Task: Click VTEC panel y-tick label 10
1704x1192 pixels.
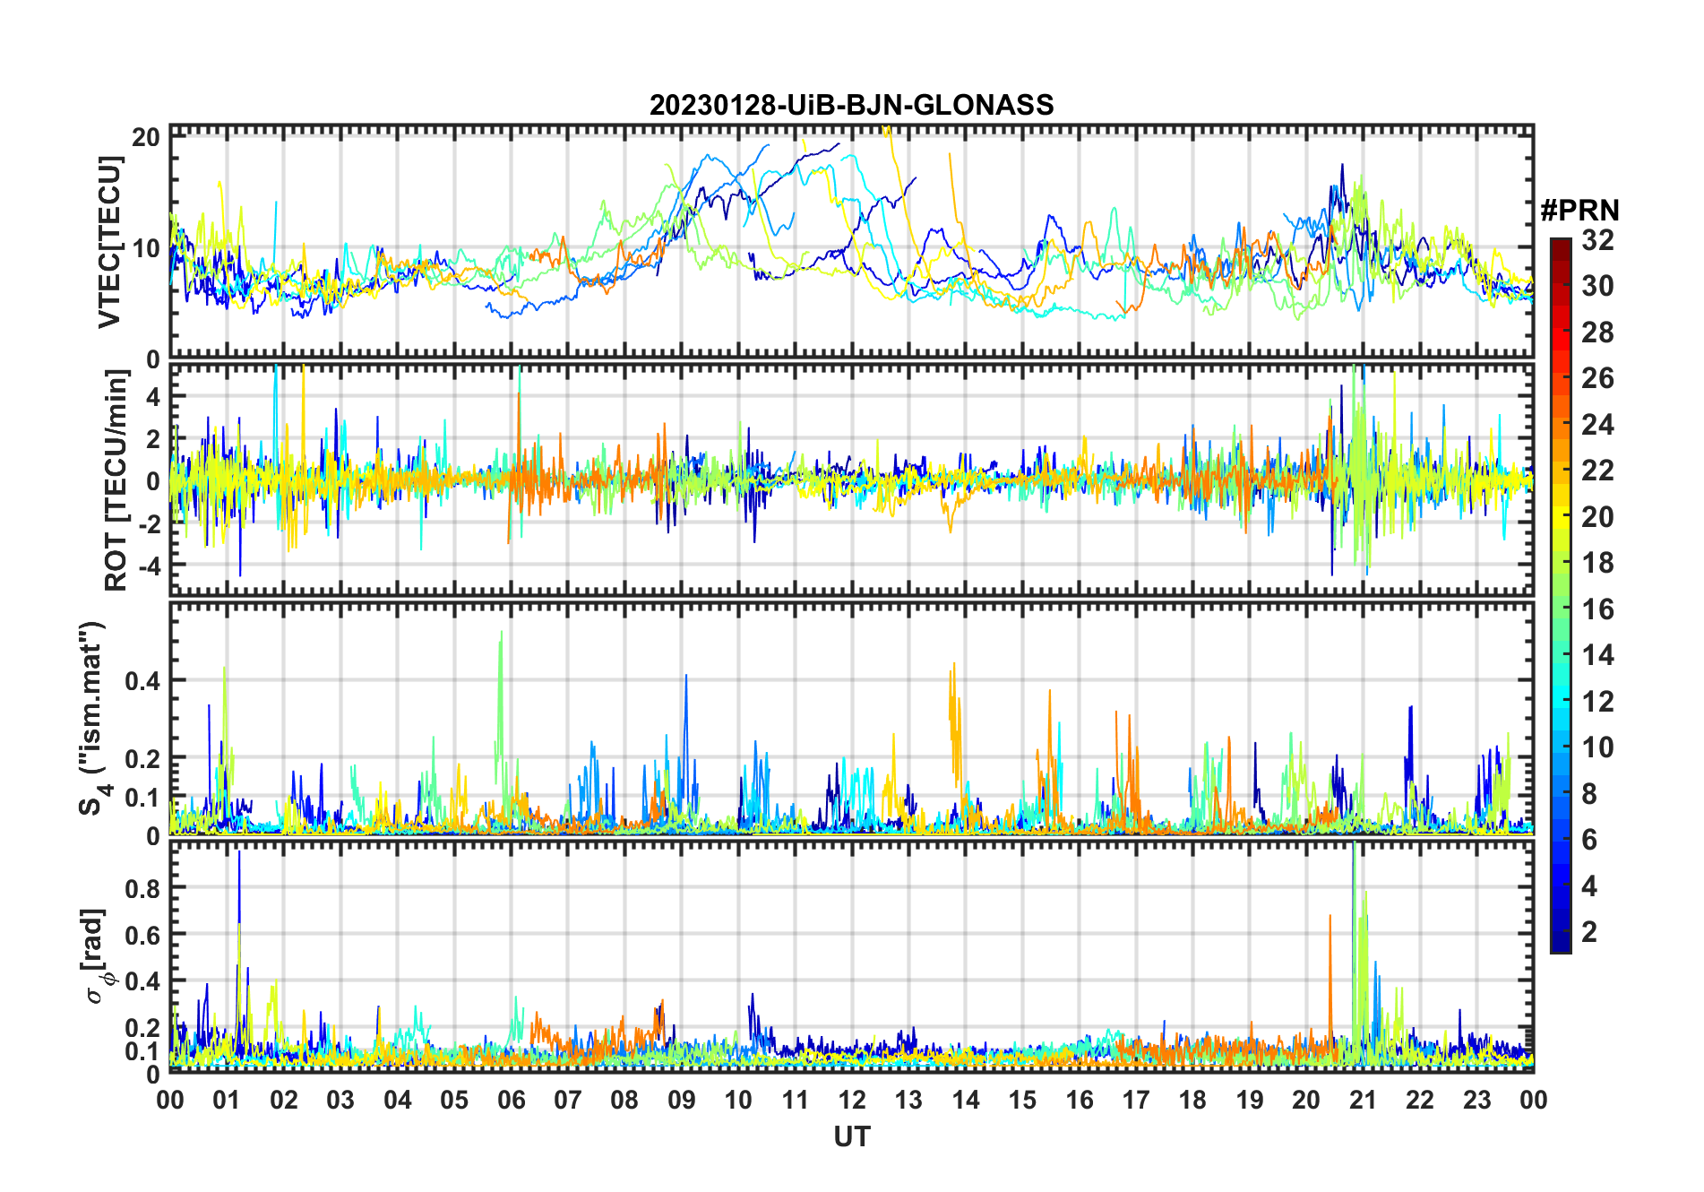Action: [146, 248]
